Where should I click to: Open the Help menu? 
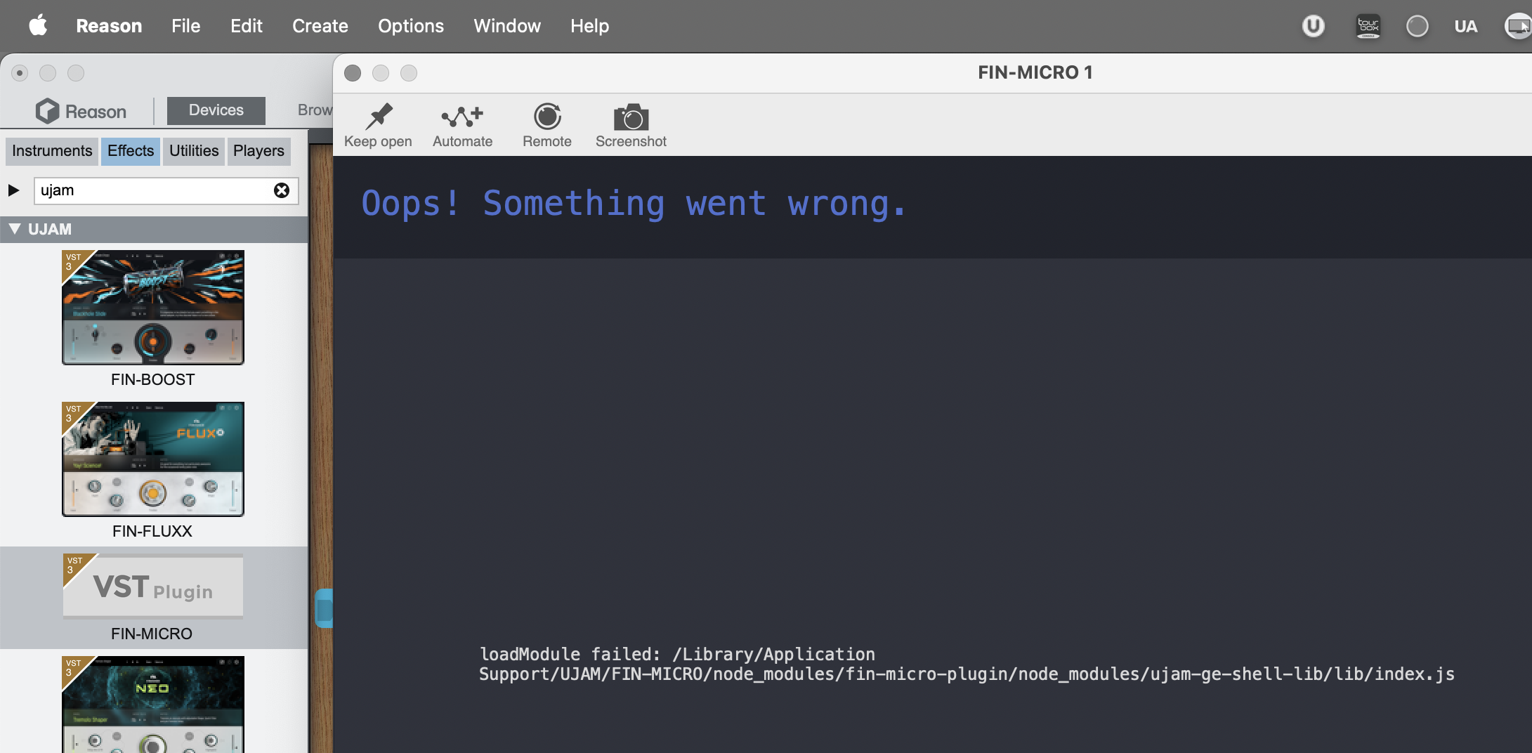point(589,26)
